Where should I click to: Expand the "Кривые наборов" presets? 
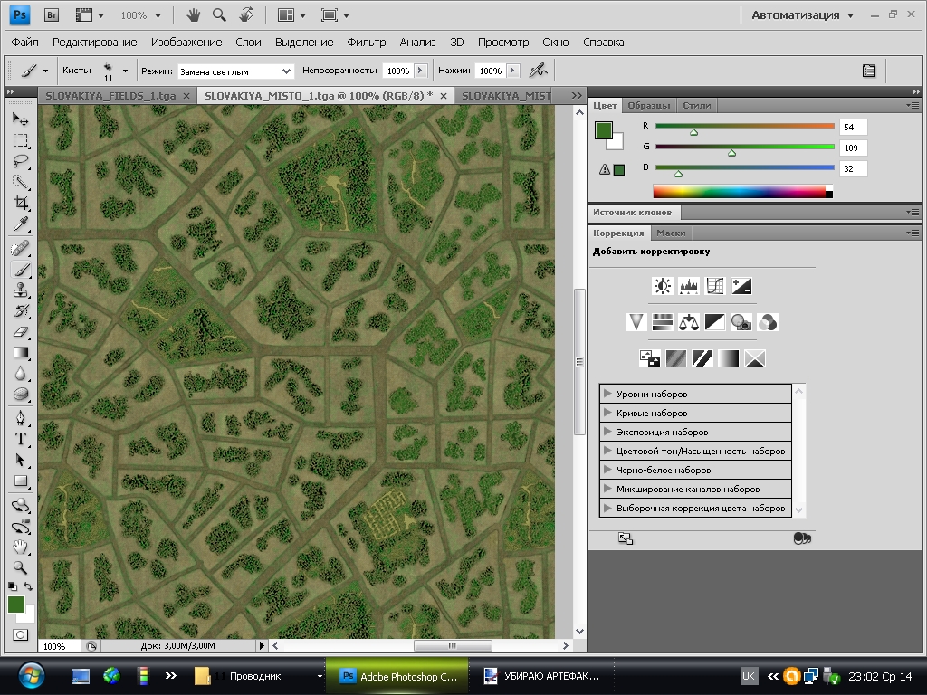tap(608, 414)
